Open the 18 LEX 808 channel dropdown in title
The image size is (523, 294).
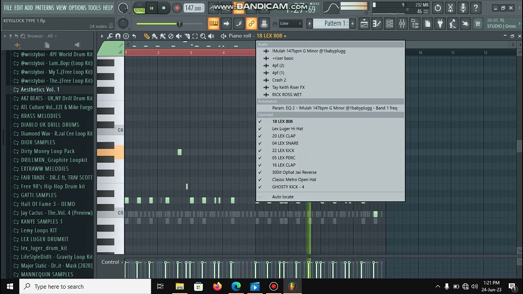click(x=271, y=36)
